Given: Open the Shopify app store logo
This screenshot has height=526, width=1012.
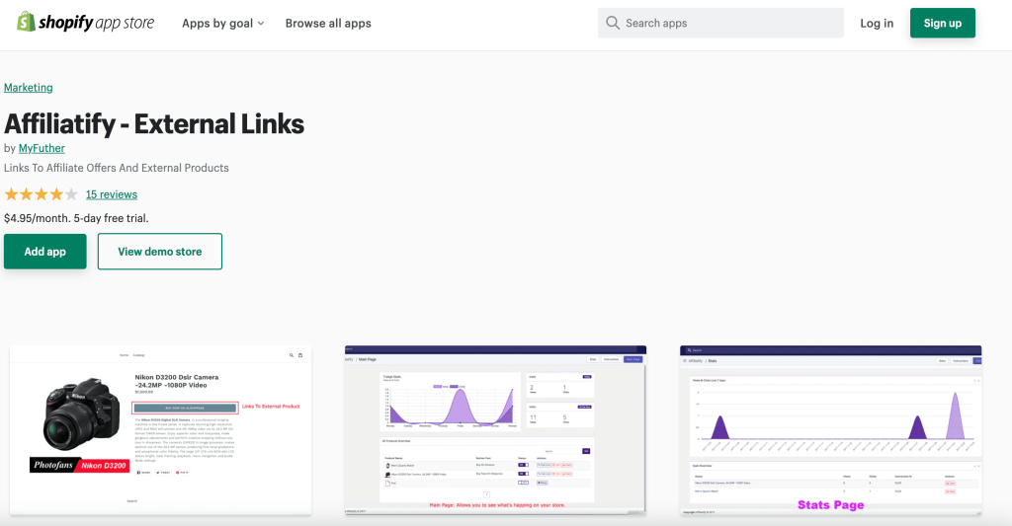Looking at the screenshot, I should [86, 23].
